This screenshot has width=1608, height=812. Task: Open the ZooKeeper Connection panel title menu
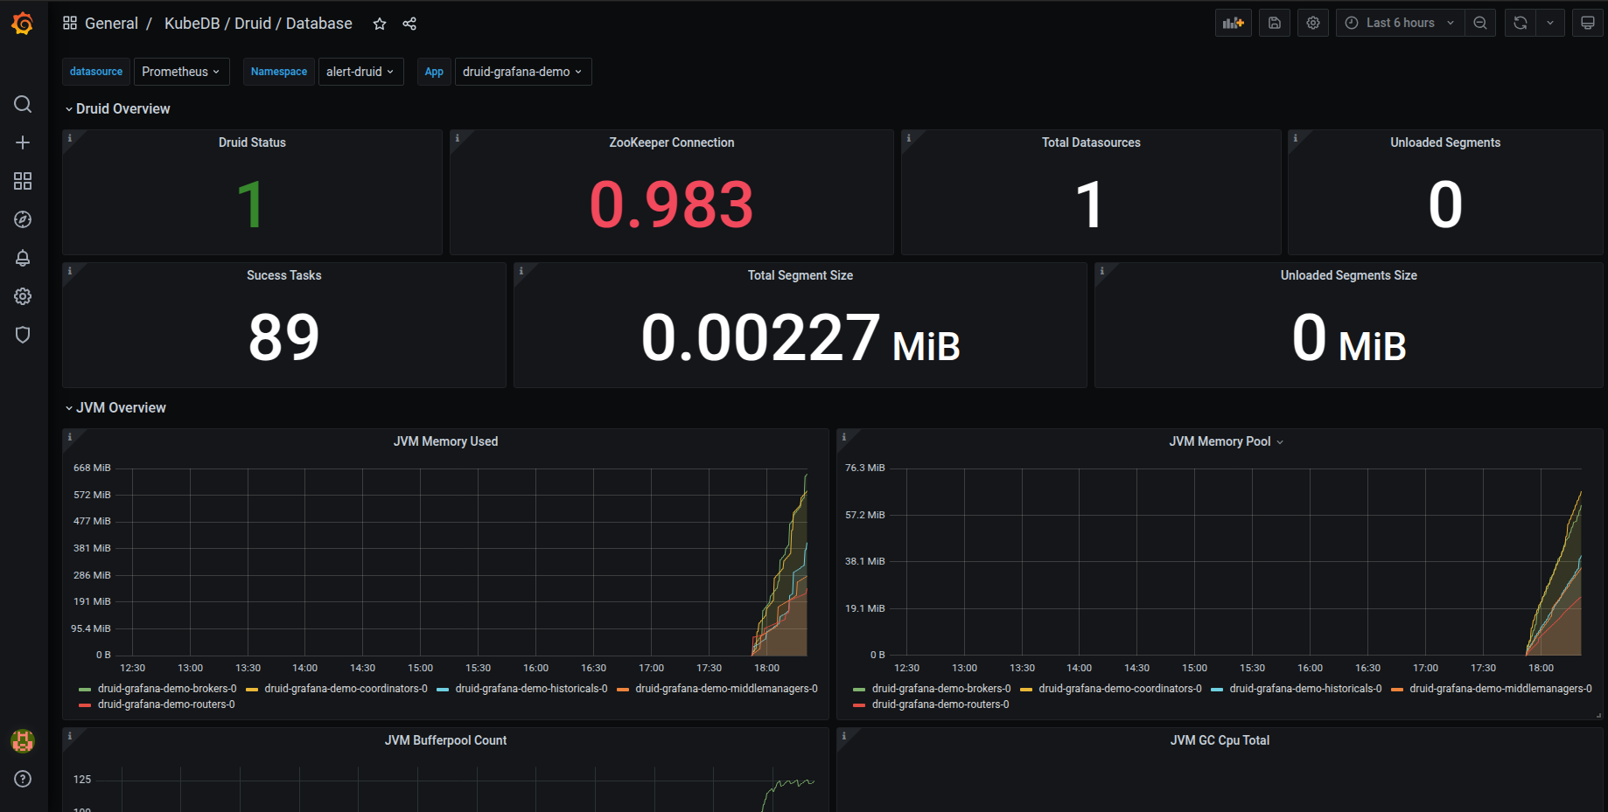(x=672, y=142)
